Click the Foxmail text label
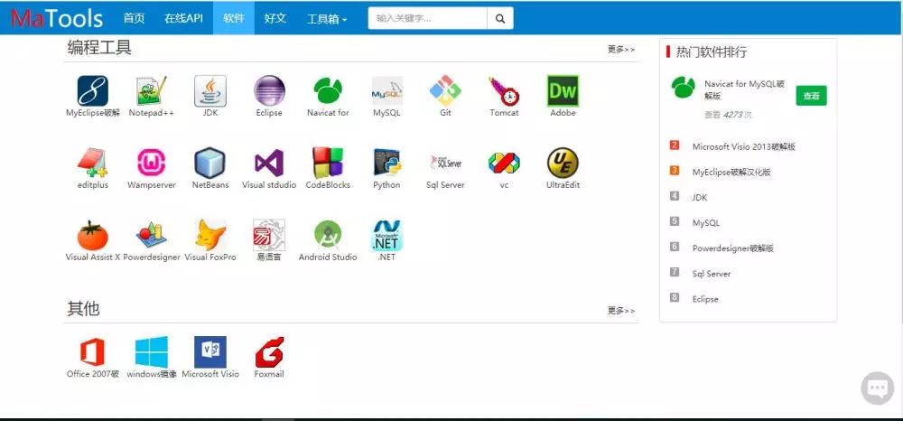 tap(269, 374)
